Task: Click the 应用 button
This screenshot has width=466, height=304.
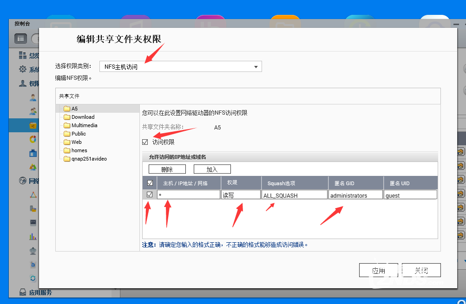Action: tap(378, 270)
